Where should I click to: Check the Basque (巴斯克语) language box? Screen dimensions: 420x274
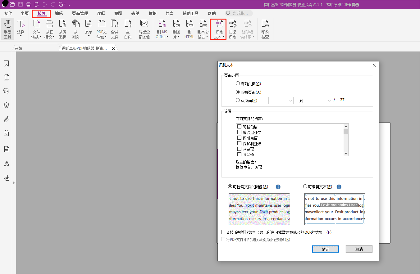point(239,138)
